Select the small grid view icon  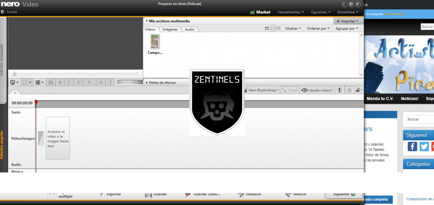pos(273,28)
